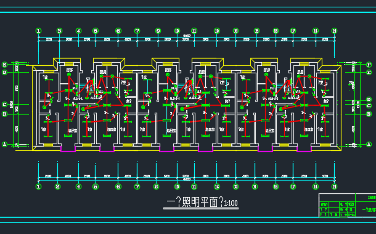Screen dimensions: 376x234
Task: Select left-side axis bubble D
Action: pos(4,72)
